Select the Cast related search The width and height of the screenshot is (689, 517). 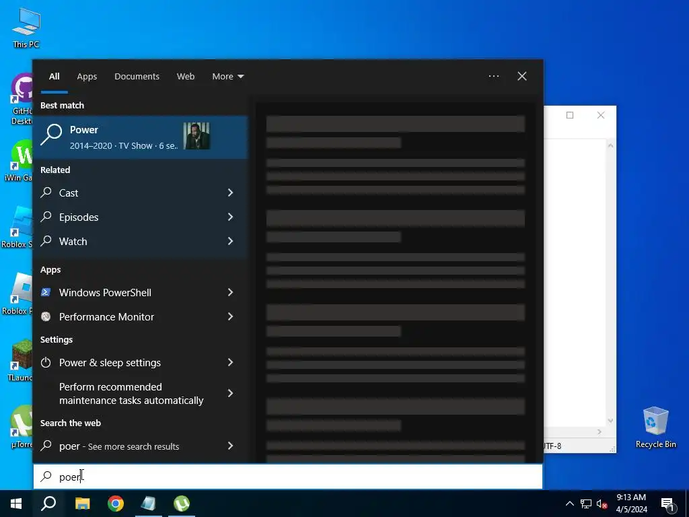(x=141, y=193)
